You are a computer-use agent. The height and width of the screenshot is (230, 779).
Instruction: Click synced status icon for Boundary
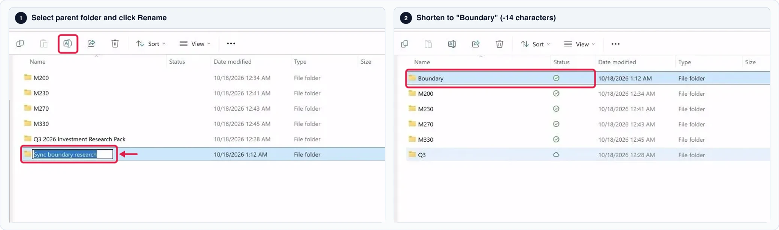tap(556, 78)
